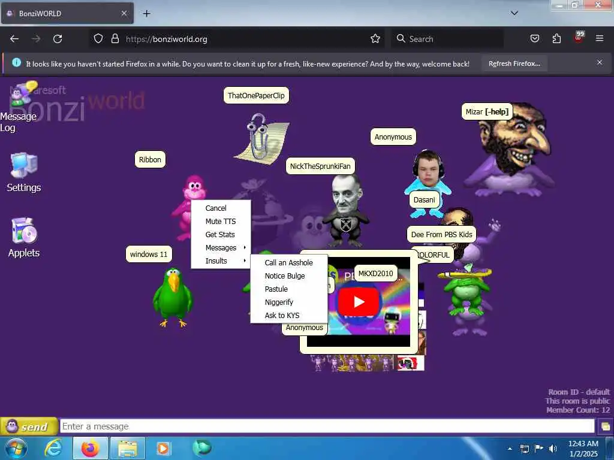The width and height of the screenshot is (614, 460).
Task: Open the Applets desktop icon
Action: point(24,237)
